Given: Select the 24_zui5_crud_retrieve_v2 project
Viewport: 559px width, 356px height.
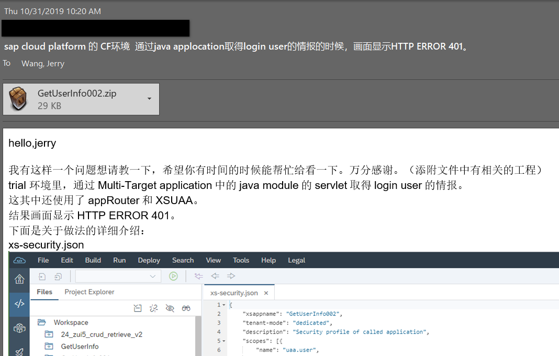Looking at the screenshot, I should coord(102,335).
